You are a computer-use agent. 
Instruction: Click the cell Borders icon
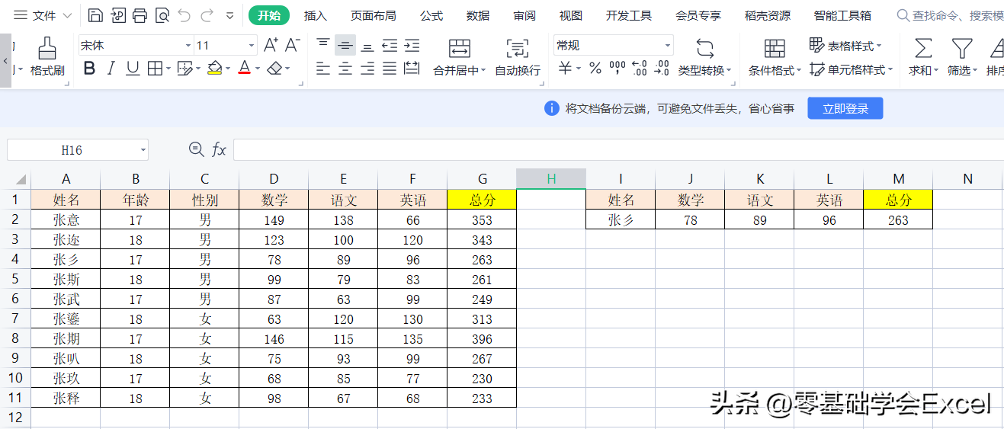pos(154,69)
